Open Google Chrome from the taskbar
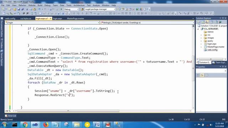The image size is (228, 128). [x=25, y=125]
